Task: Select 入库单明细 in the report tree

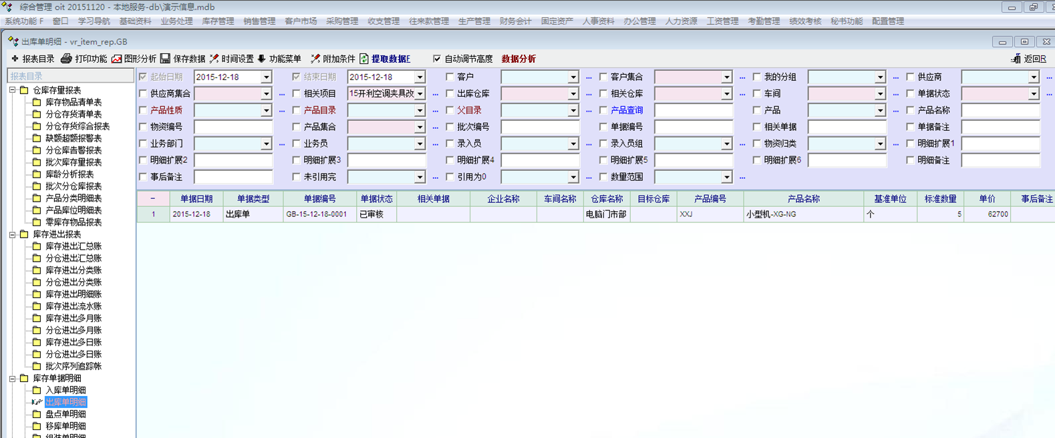Action: [65, 390]
